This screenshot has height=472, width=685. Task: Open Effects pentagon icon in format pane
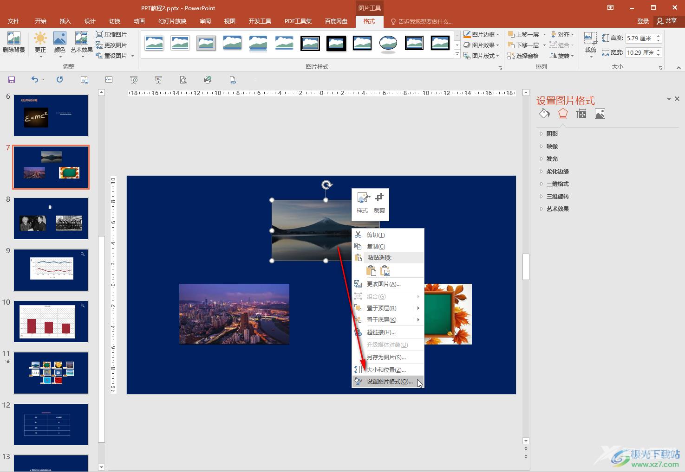pyautogui.click(x=563, y=114)
